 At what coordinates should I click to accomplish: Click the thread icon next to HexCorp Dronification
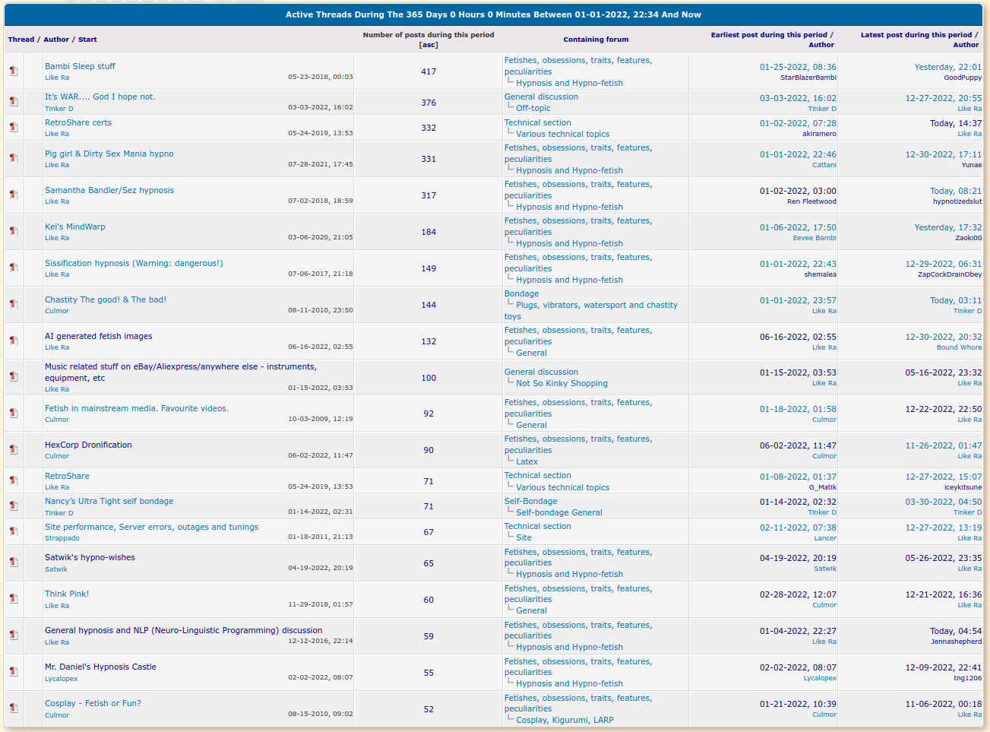[x=14, y=450]
